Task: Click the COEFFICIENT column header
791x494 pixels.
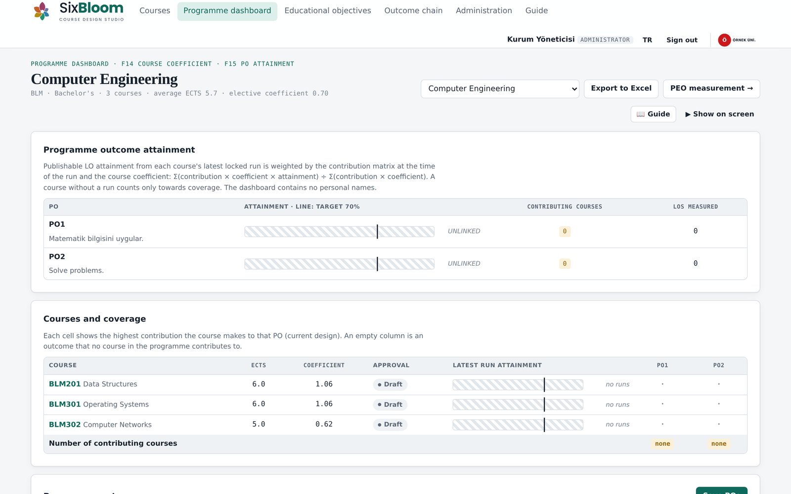Action: 324,366
